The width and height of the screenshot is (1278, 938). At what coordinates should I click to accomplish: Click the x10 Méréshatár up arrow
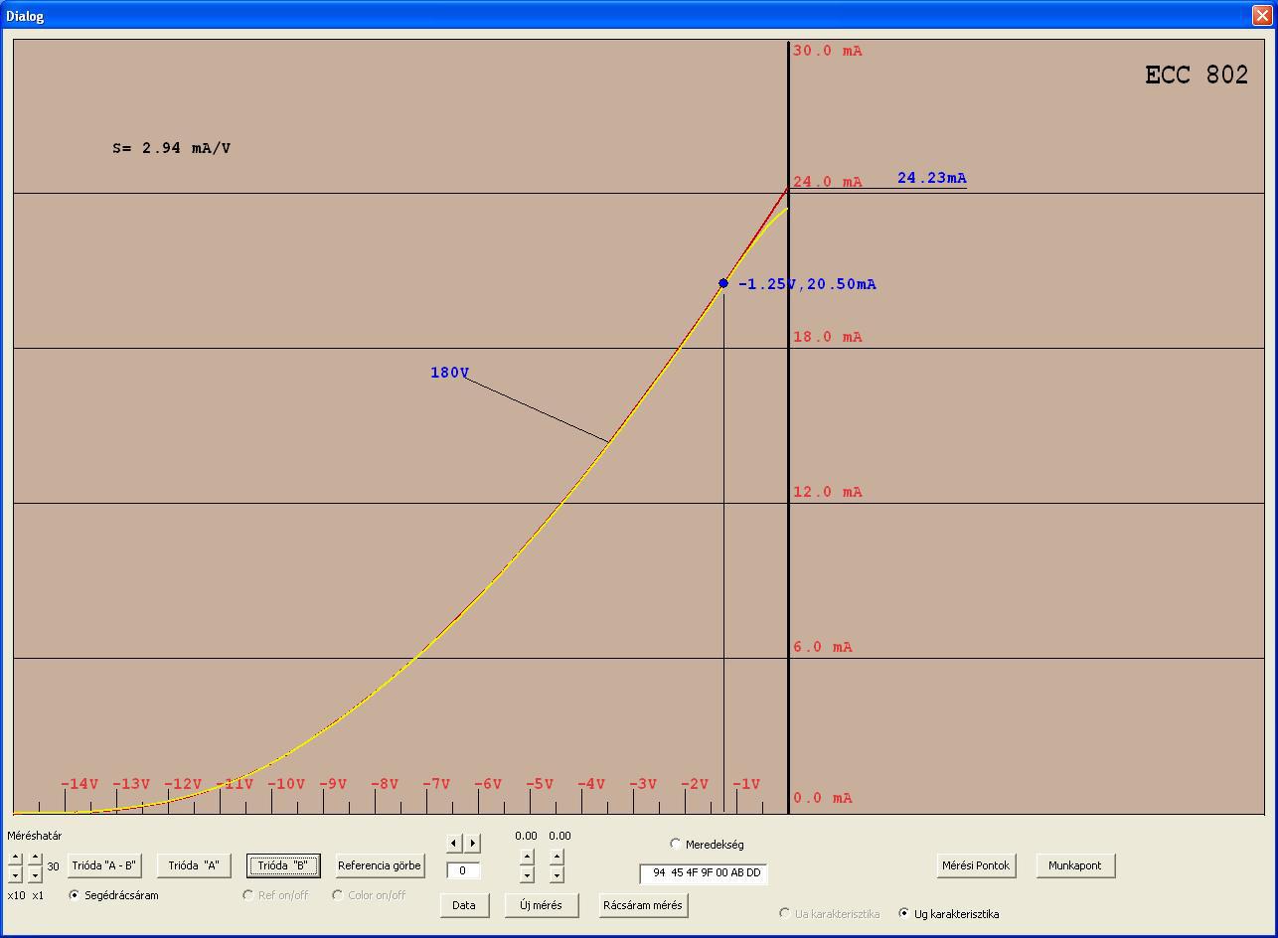click(15, 858)
